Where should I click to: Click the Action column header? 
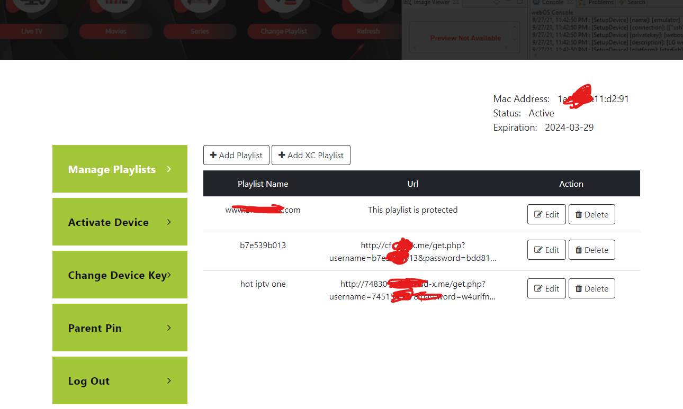(x=571, y=184)
